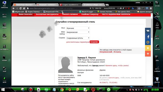The image size is (163, 92).
Task: Open Google Chrome from taskbar
Action: 62,90
